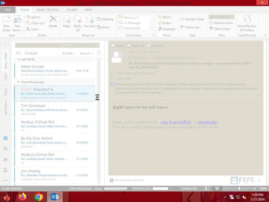Open the Tasks navigation icon
Screen dimensions: 269x202
click(x=6, y=170)
